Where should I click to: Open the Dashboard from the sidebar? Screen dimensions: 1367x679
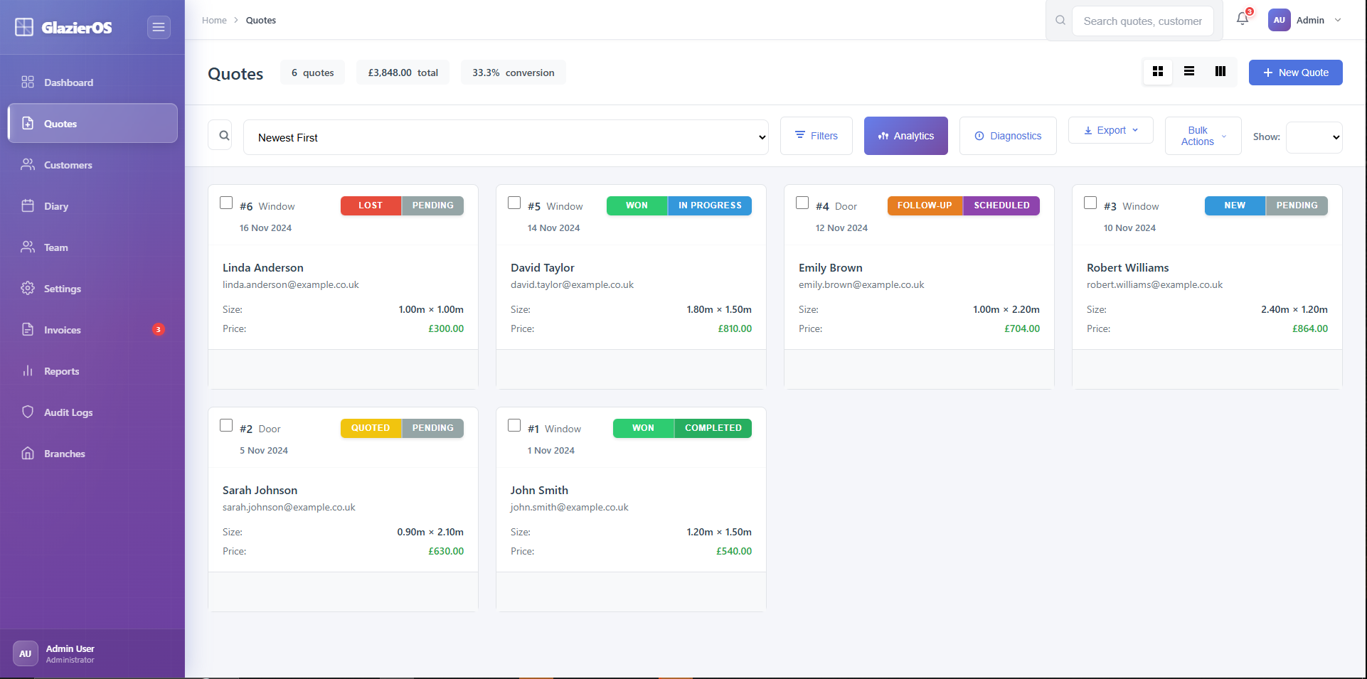[68, 82]
